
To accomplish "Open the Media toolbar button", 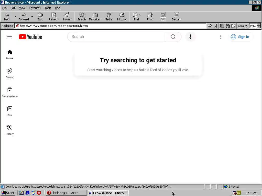I will [x=108, y=17].
